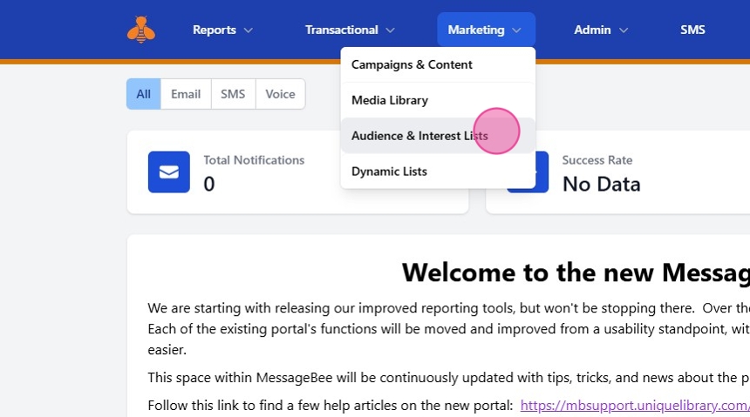The width and height of the screenshot is (750, 417).
Task: Click the No Data value
Action: pyautogui.click(x=601, y=184)
